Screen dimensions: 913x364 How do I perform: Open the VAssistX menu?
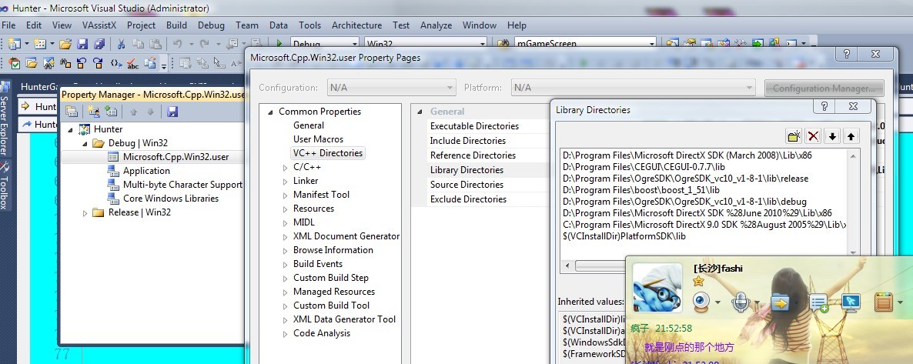[99, 25]
